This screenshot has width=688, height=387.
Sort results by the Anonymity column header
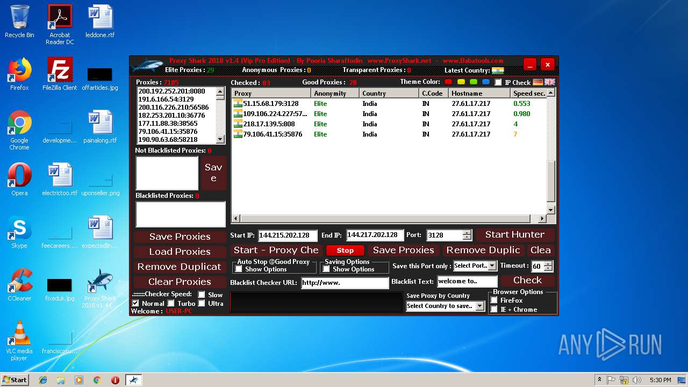tap(335, 94)
